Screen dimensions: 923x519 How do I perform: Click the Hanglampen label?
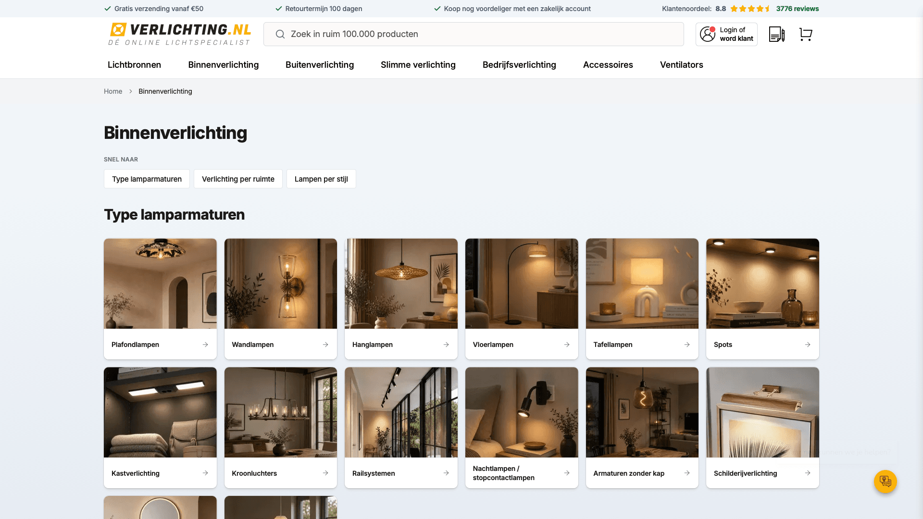point(373,345)
